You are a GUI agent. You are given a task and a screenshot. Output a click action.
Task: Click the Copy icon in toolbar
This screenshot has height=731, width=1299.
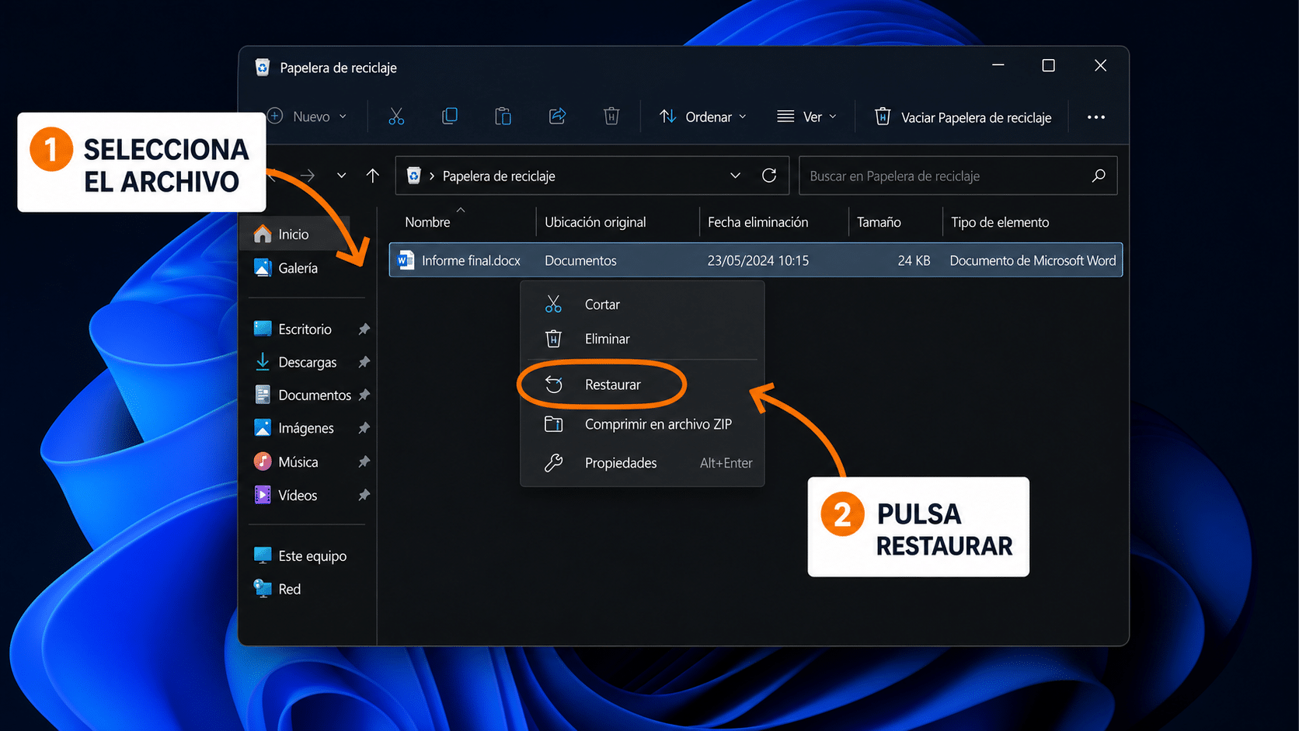[450, 117]
